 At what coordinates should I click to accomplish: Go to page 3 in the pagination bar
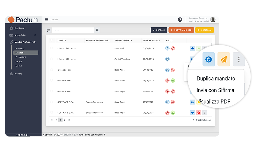69,120
